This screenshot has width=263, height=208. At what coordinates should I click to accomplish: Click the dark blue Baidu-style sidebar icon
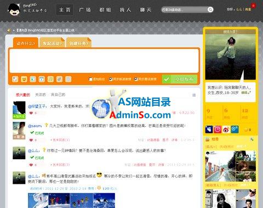209,130
